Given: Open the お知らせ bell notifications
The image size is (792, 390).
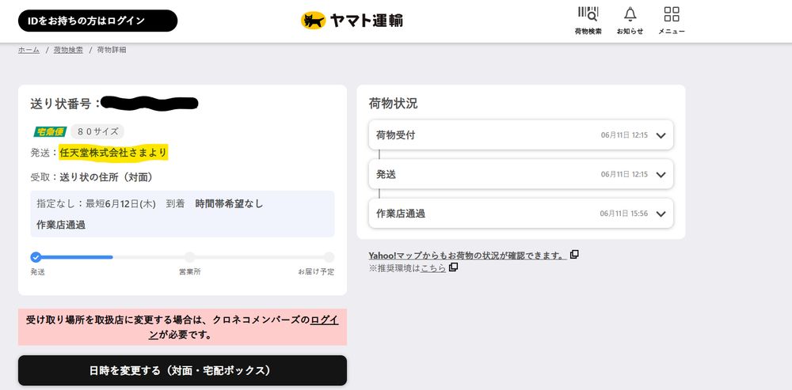Looking at the screenshot, I should click(x=630, y=21).
